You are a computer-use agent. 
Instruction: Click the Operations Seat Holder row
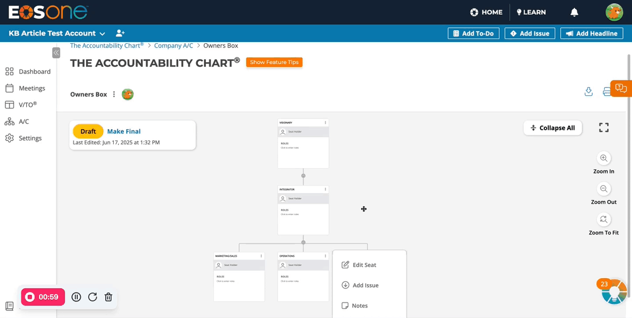click(303, 265)
